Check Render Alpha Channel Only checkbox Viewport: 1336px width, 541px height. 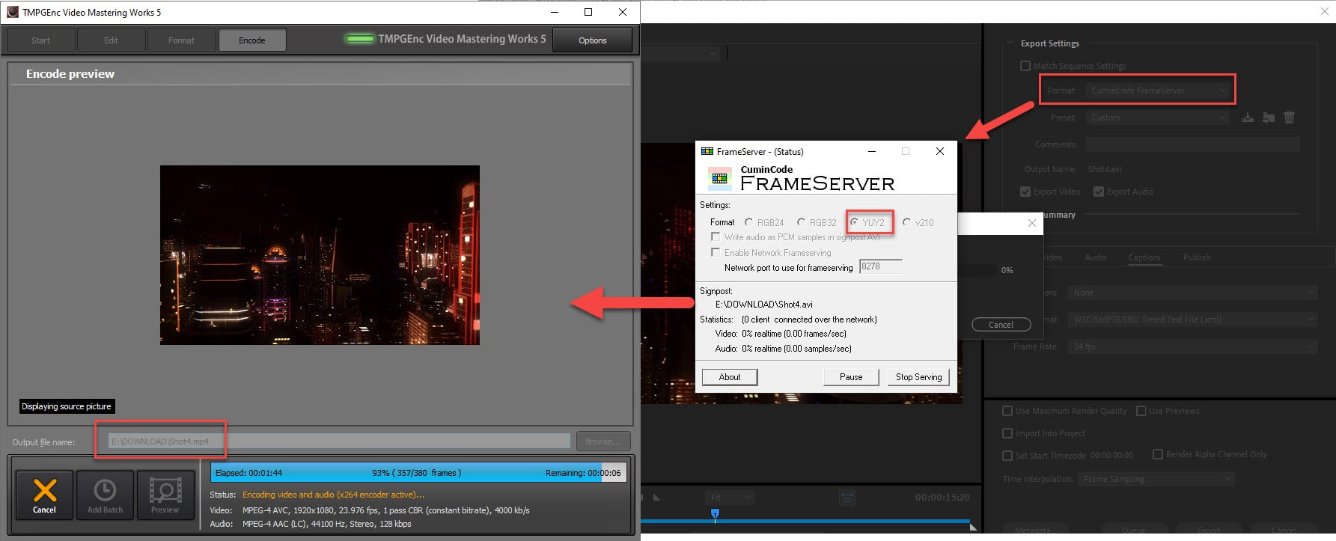point(1158,454)
